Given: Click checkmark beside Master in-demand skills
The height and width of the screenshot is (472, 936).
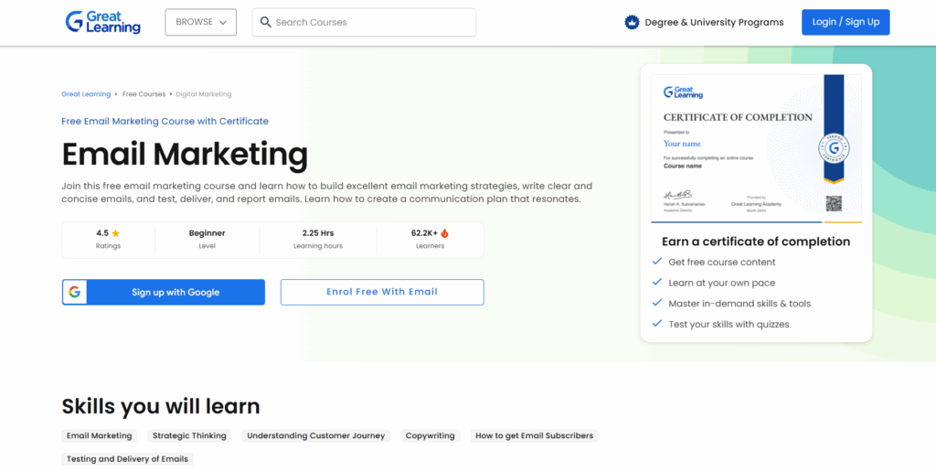Looking at the screenshot, I should click(657, 303).
